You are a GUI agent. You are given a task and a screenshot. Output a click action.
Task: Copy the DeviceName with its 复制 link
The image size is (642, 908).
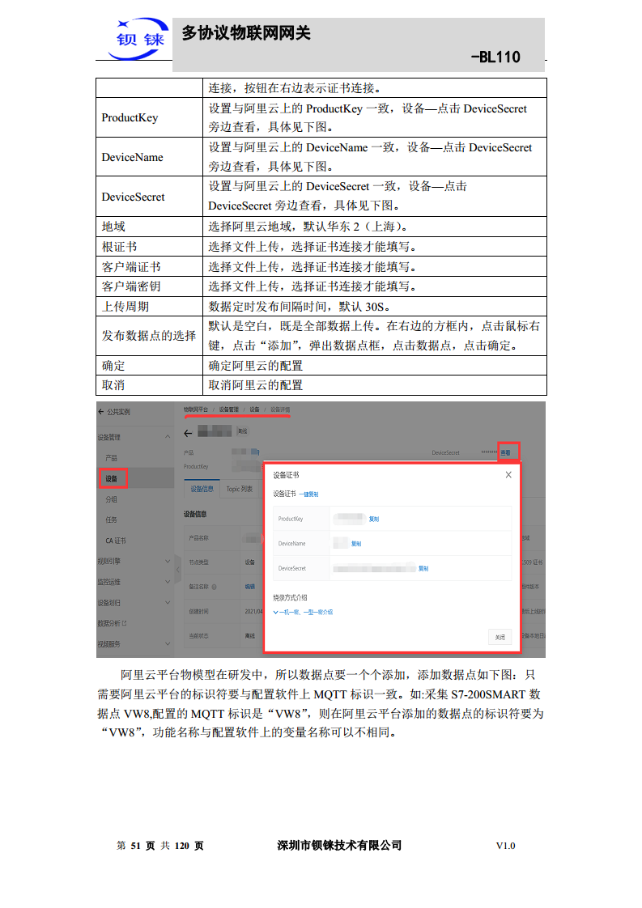(355, 544)
